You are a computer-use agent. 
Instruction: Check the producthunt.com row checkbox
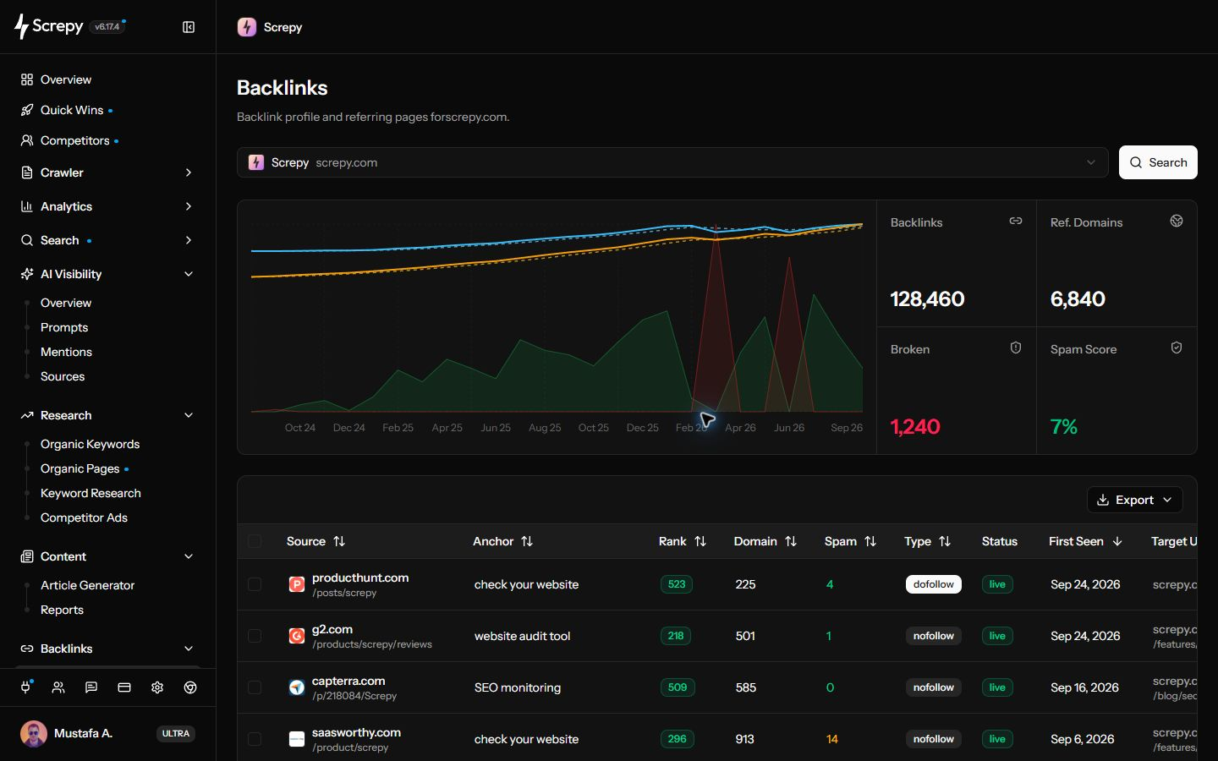(x=255, y=584)
